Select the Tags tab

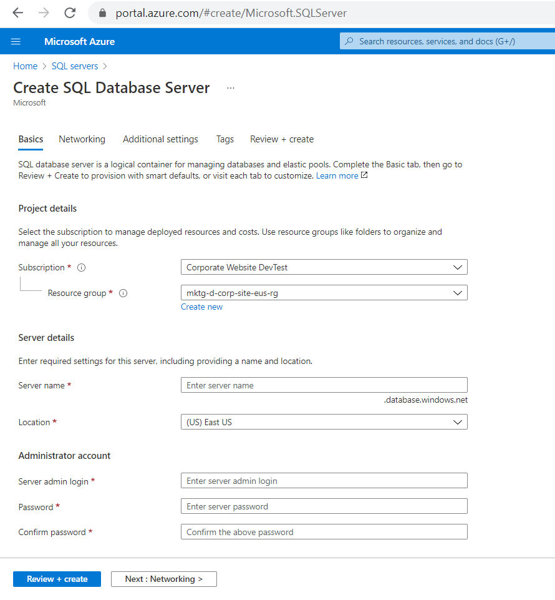click(224, 139)
